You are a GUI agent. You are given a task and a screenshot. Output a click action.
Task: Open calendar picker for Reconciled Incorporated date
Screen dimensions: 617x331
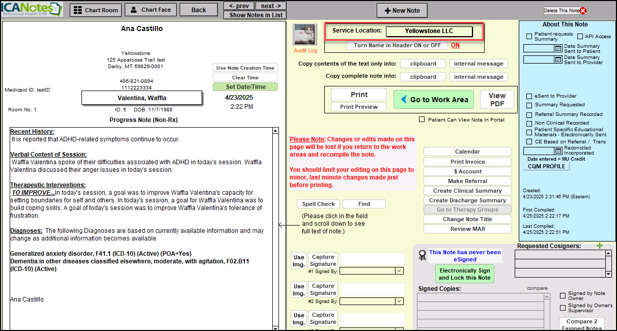(x=557, y=151)
